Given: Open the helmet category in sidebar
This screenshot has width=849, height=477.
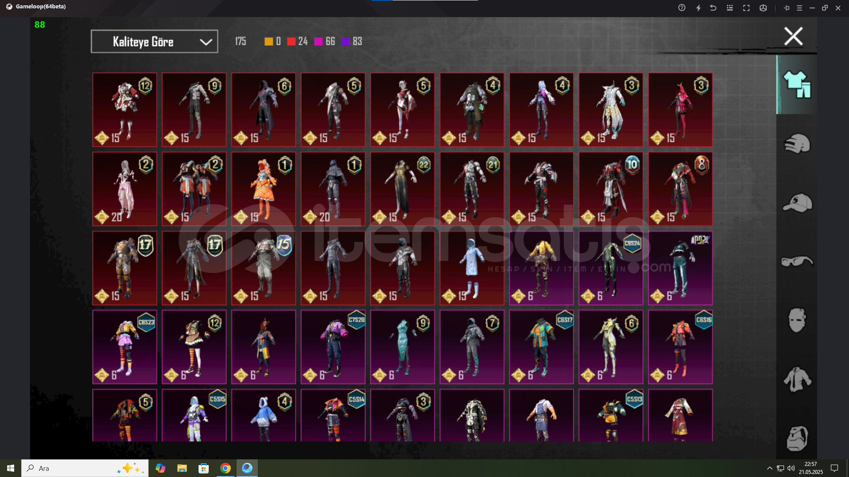Looking at the screenshot, I should [x=797, y=144].
